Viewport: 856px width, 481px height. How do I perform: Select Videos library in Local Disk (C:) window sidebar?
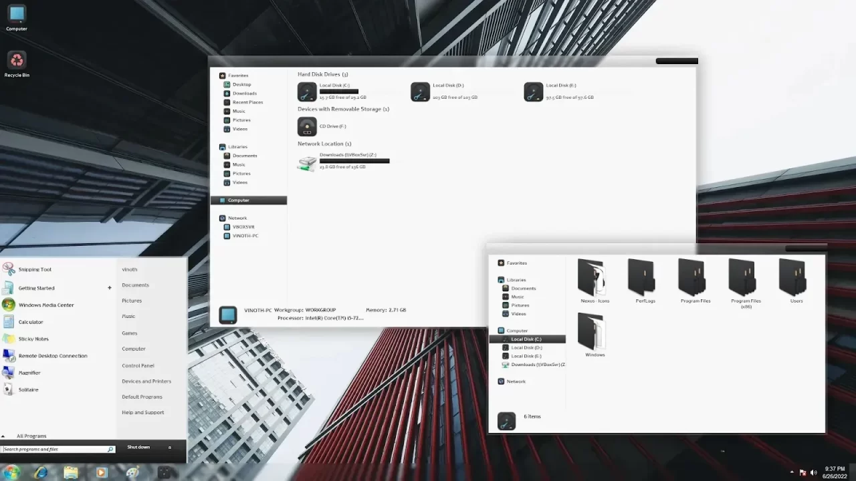pos(514,314)
